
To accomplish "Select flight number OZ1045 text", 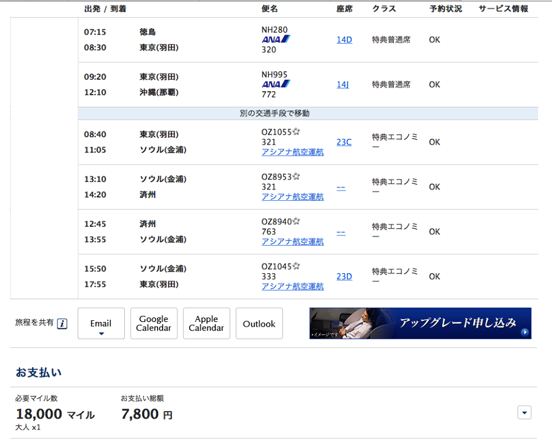I will (277, 266).
